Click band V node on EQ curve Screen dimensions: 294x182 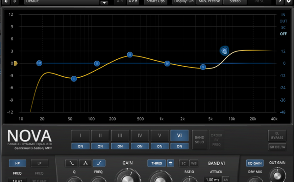coord(203,67)
